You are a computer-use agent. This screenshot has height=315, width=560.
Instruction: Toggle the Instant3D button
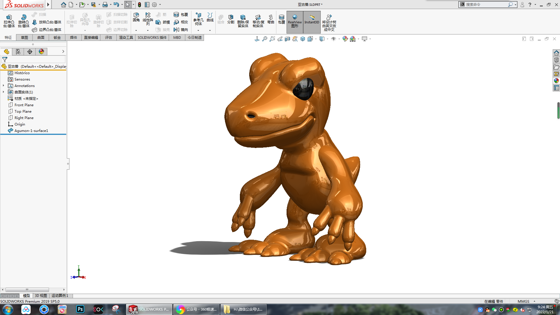tap(312, 22)
